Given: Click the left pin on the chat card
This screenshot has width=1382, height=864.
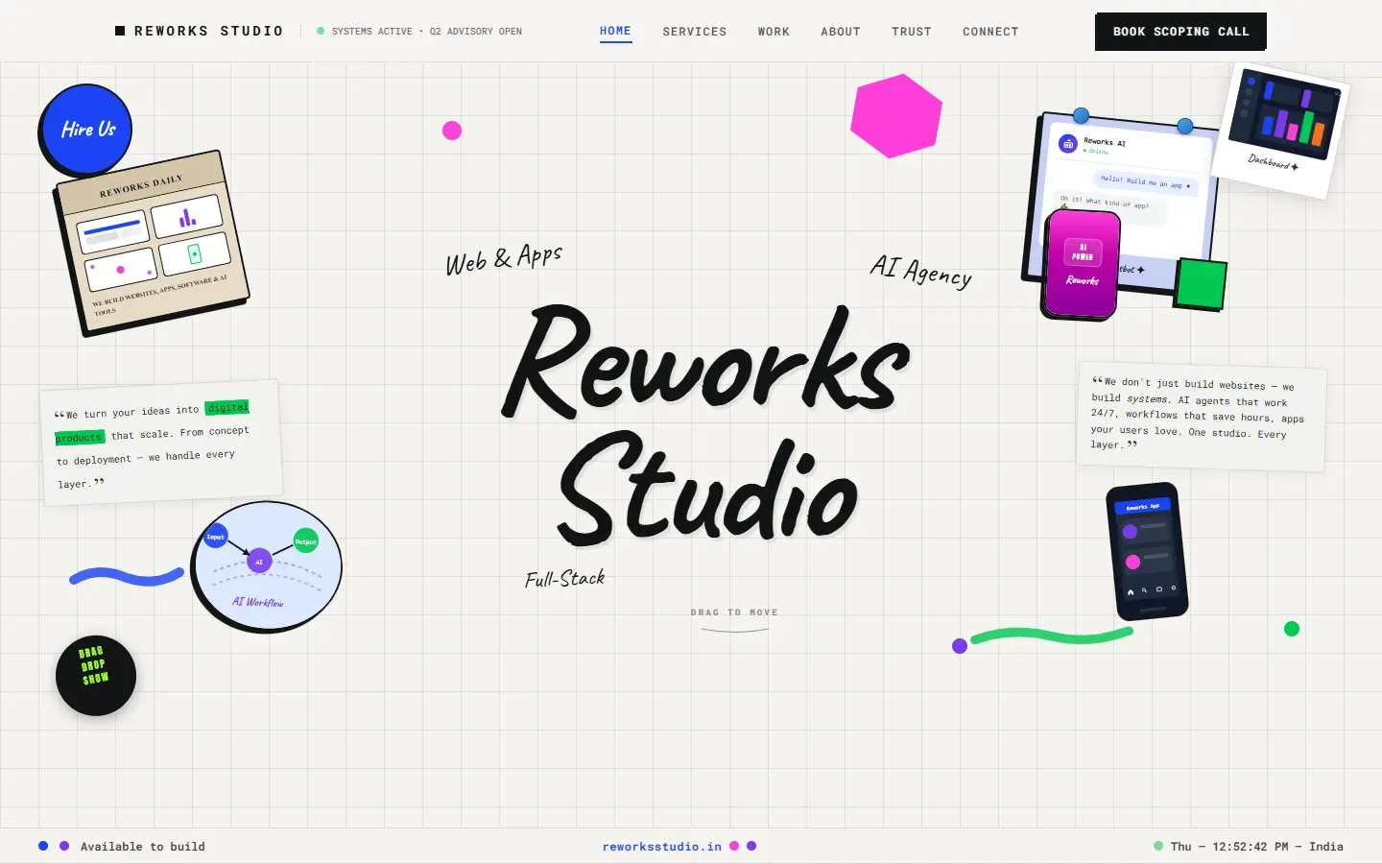Looking at the screenshot, I should point(1081,115).
